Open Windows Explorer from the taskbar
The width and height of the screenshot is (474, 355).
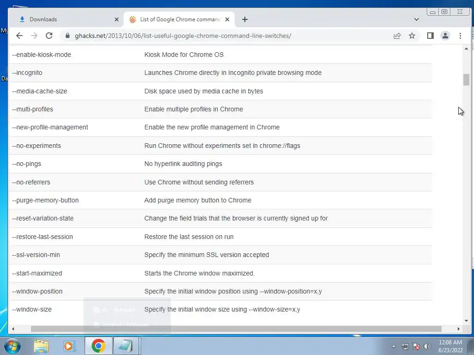tap(41, 346)
